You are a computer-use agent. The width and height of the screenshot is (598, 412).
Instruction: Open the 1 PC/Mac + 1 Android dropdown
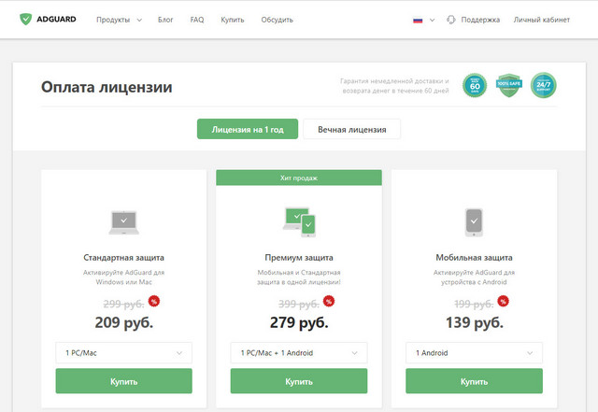point(299,353)
